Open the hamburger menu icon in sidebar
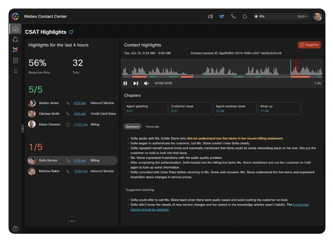 pyautogui.click(x=16, y=71)
